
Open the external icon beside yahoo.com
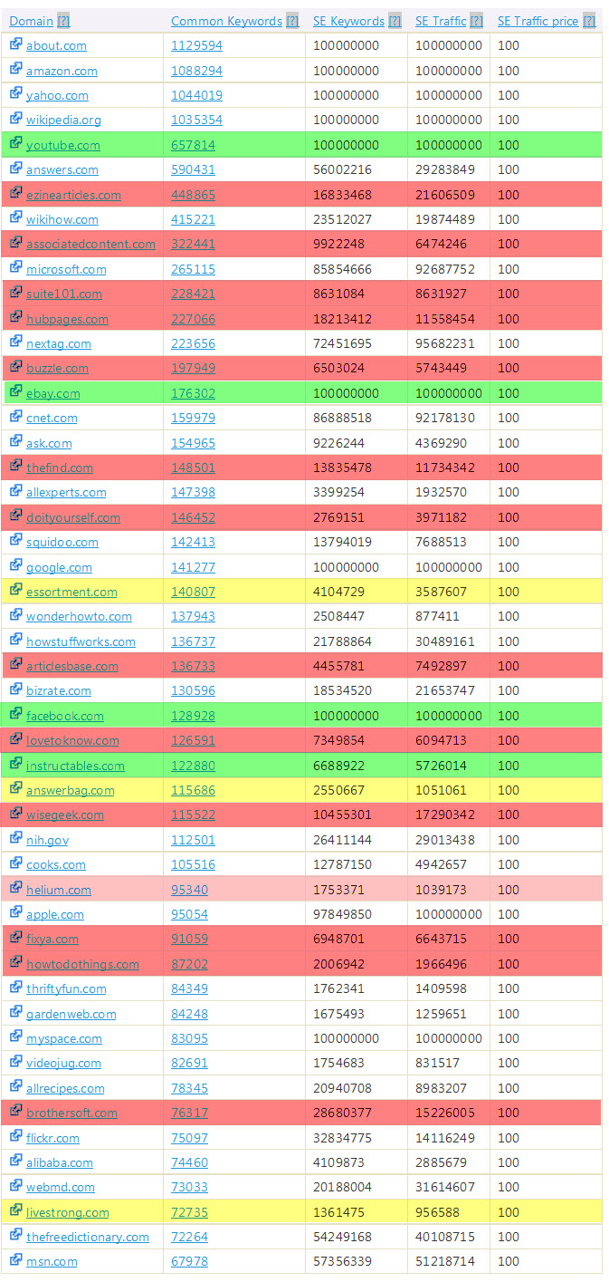pos(16,94)
